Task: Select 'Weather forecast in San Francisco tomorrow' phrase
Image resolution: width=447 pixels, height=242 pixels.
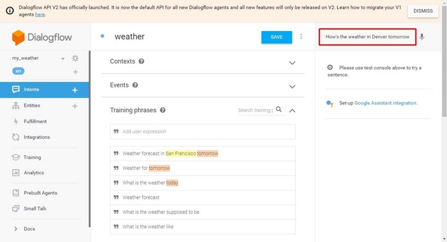Action: click(x=203, y=154)
